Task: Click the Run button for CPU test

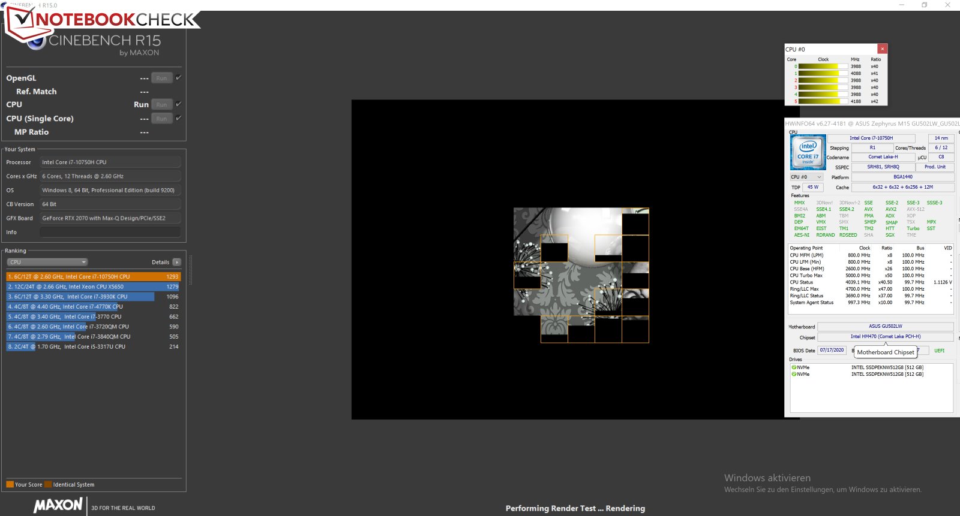Action: click(162, 104)
